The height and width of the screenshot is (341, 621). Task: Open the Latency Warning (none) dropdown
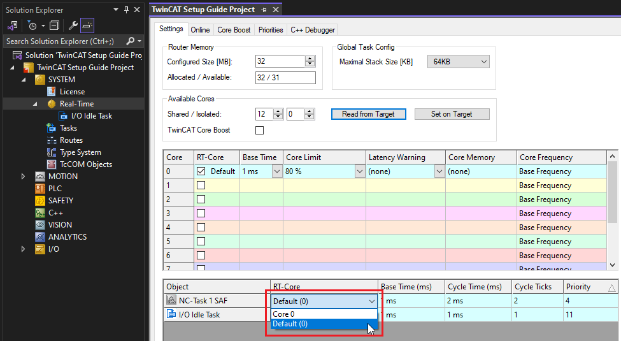[439, 171]
